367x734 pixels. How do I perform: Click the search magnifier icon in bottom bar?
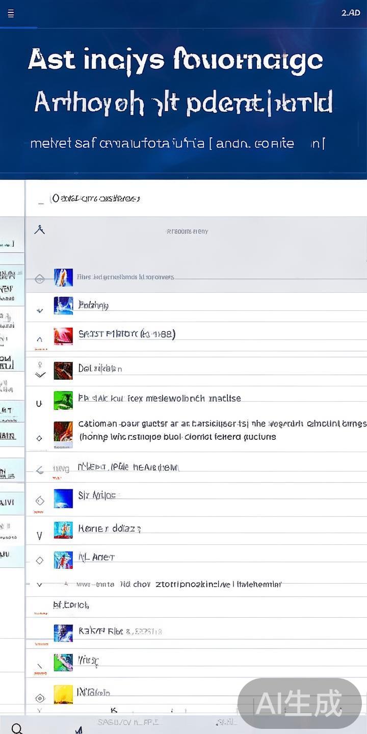[17, 728]
